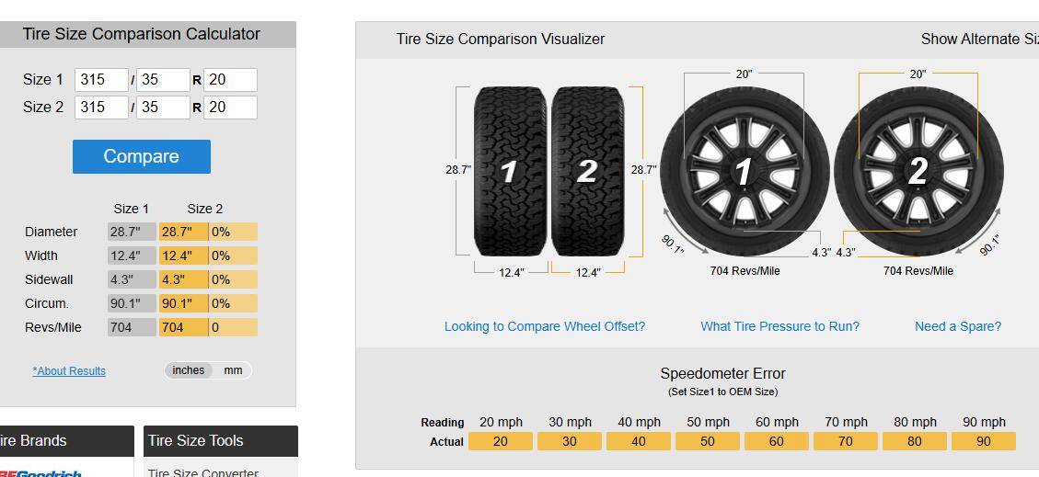This screenshot has width=1039, height=477.
Task: Click the Size 1 width field
Action: [x=101, y=80]
